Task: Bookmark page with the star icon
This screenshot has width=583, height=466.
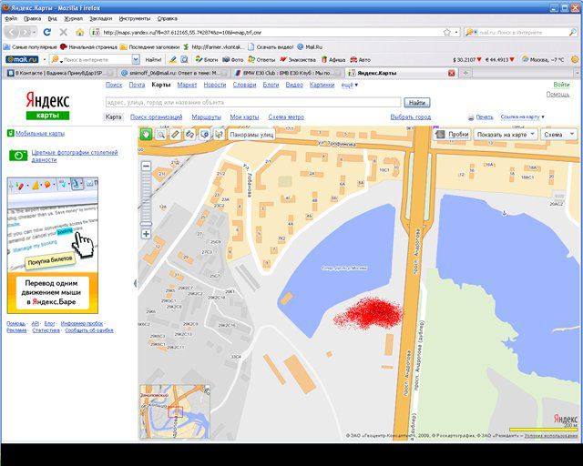Action: (x=447, y=33)
